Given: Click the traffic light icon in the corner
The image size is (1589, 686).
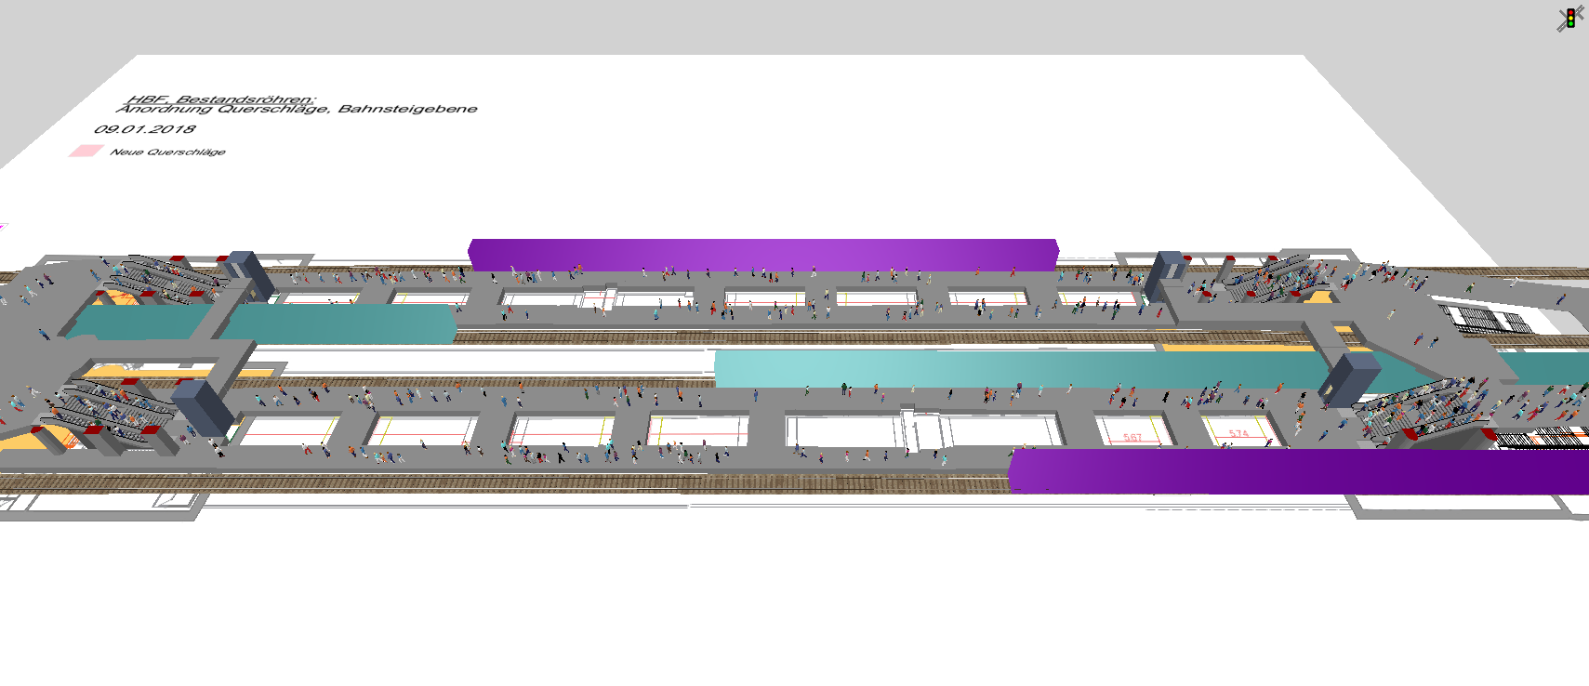Looking at the screenshot, I should [x=1570, y=19].
